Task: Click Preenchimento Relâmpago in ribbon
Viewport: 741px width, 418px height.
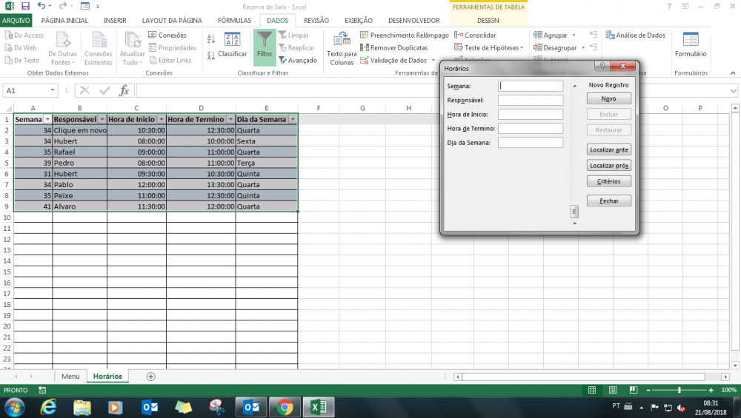Action: coord(404,35)
